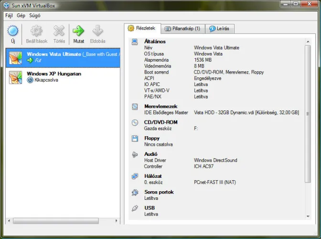
Task: Click the VM list horizontal scrollbar thumb
Action: tap(56, 221)
